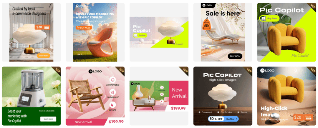Toggle the Comfortable checkbox on the dark lamp template
Screen dimensions: 318x128
tap(218, 112)
